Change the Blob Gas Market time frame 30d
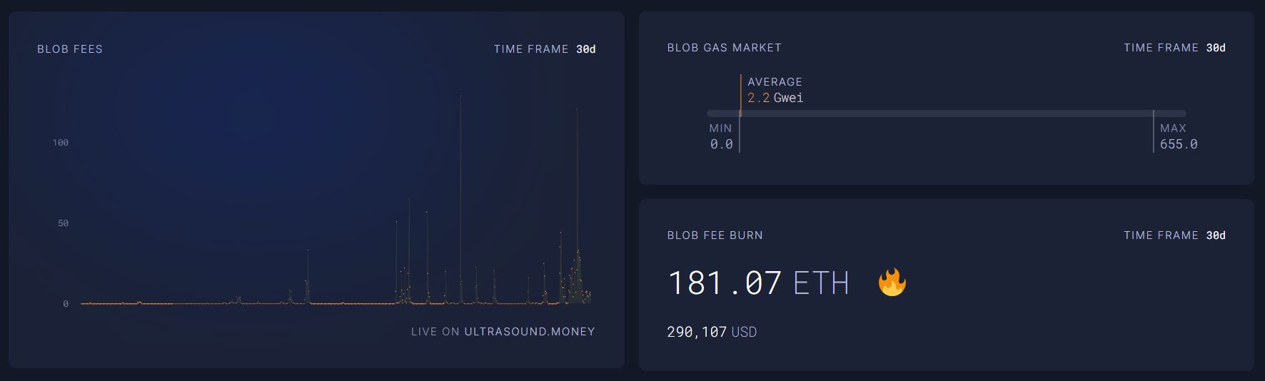1265x381 pixels. point(1215,48)
